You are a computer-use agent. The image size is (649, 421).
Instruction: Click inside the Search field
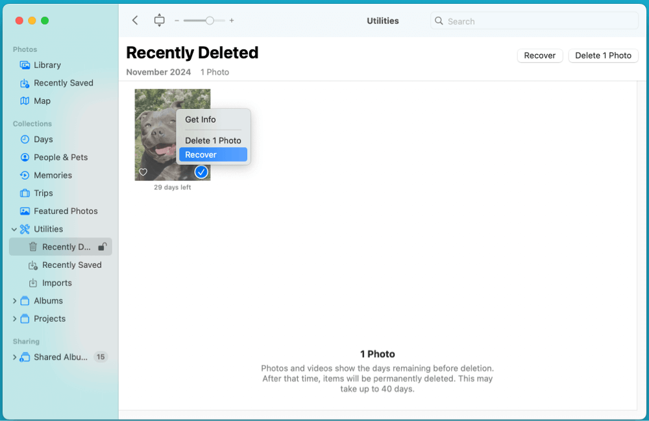pyautogui.click(x=533, y=21)
